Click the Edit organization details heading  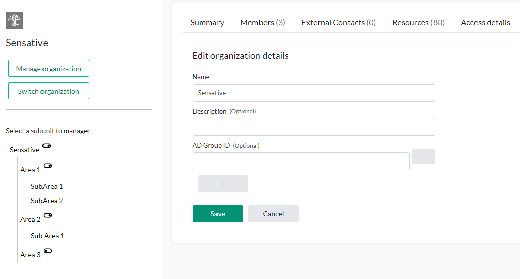click(240, 56)
